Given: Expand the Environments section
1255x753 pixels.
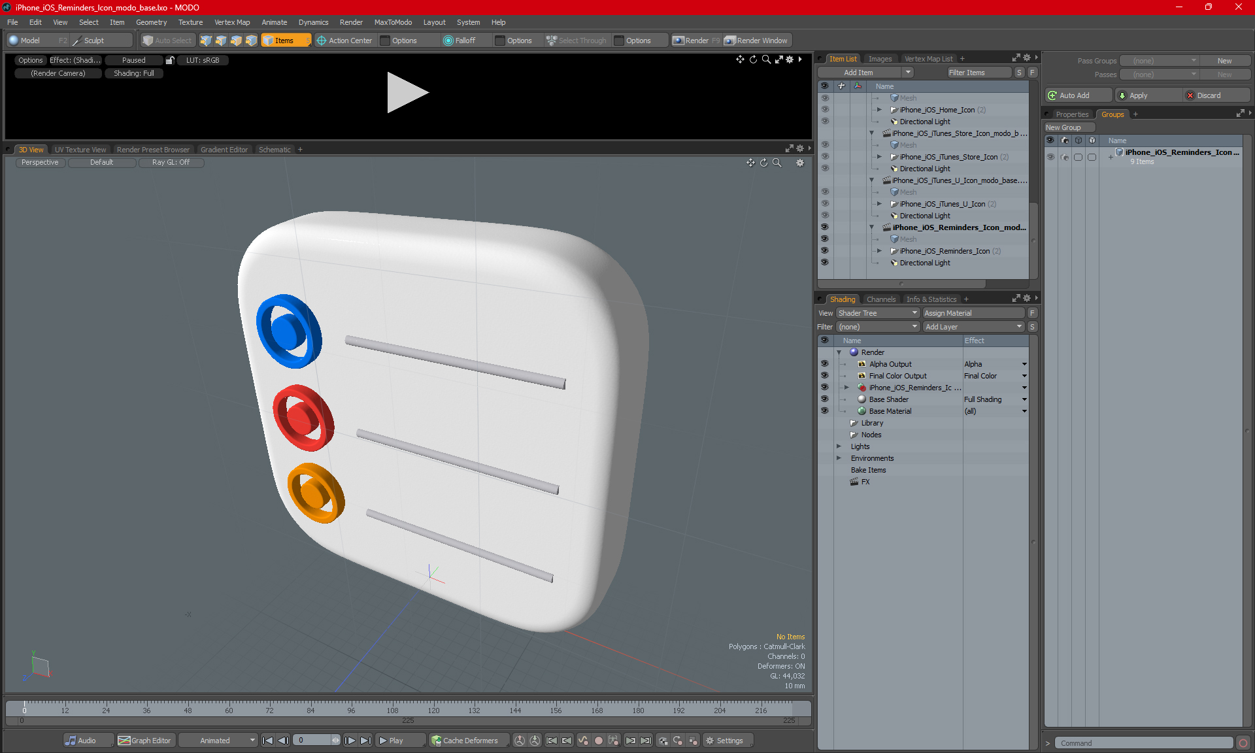Looking at the screenshot, I should coord(839,458).
